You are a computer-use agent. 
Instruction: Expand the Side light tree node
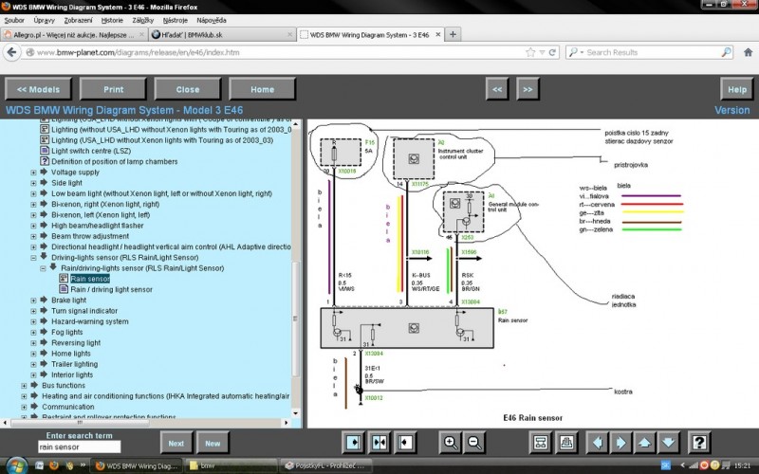pyautogui.click(x=33, y=183)
